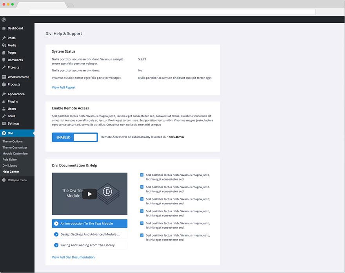Click the Products box icon
Image resolution: width=345 pixels, height=273 pixels.
click(x=4, y=84)
